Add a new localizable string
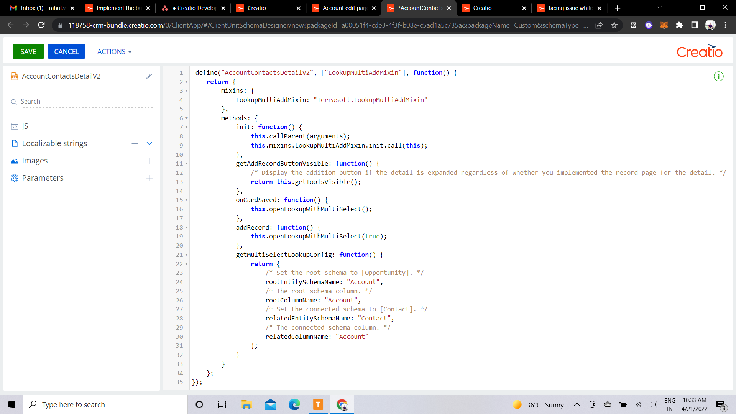Screen dimensions: 736x414 [135, 143]
